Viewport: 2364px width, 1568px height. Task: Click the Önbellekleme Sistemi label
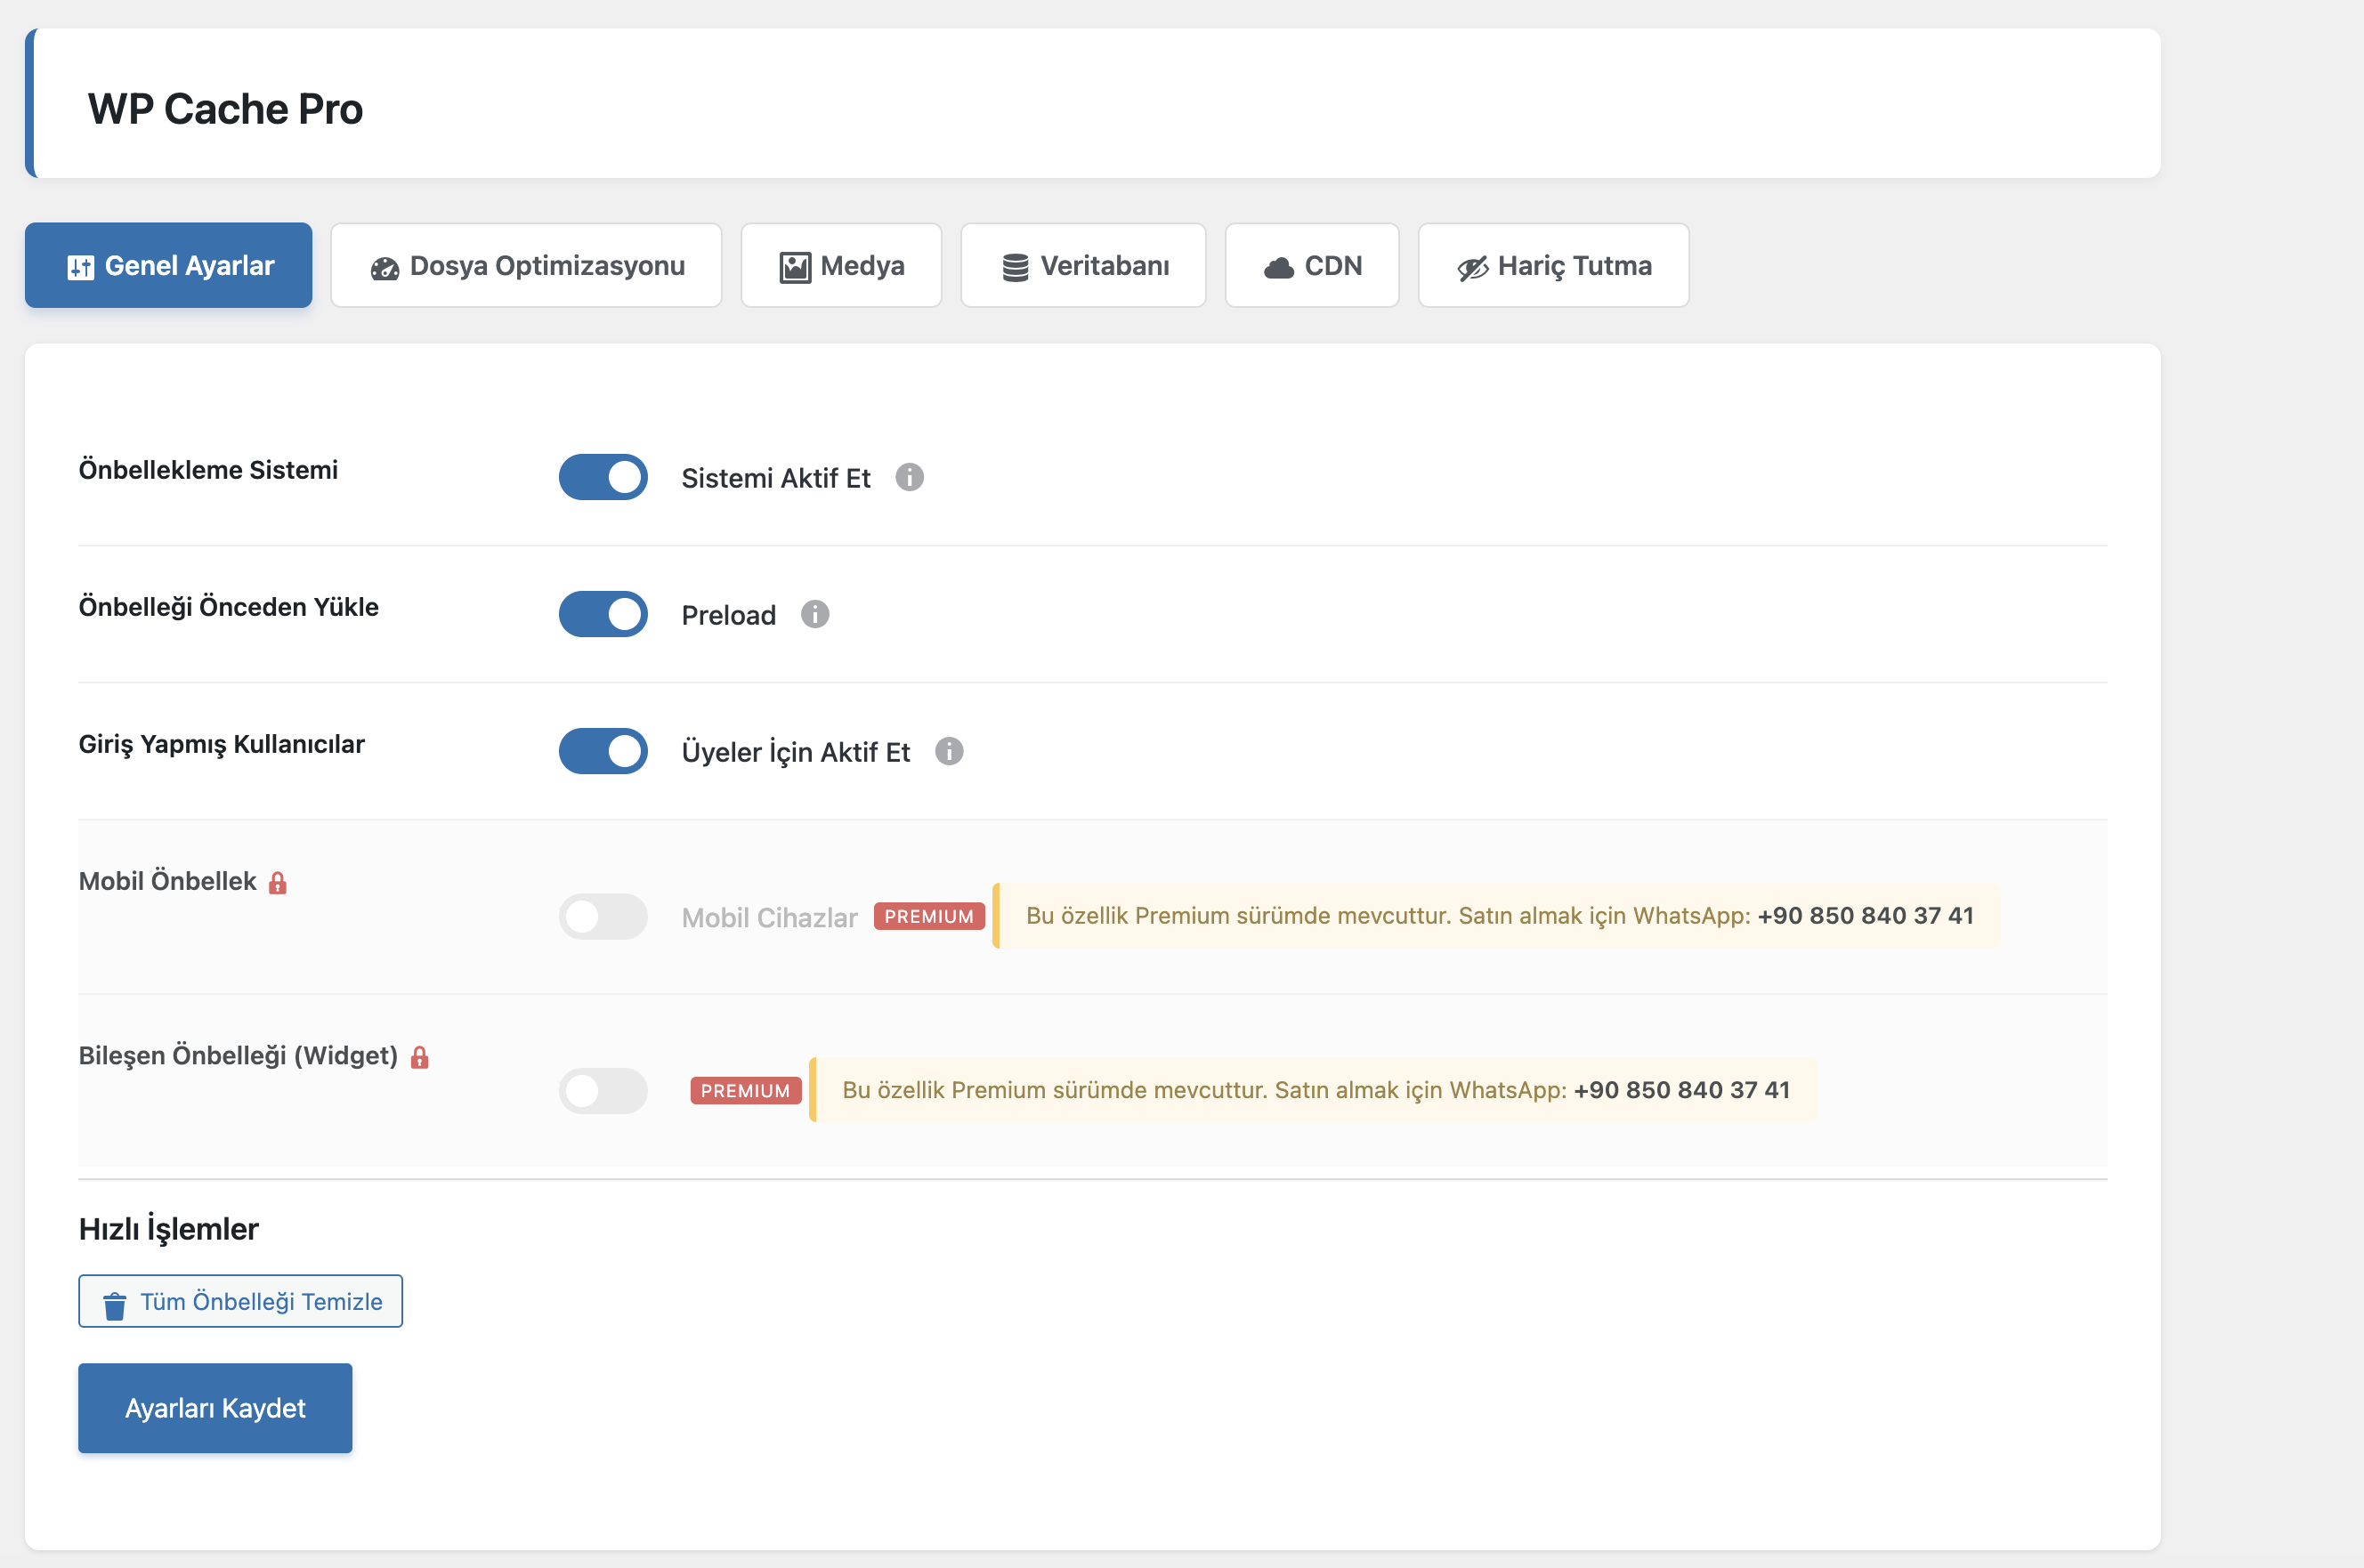208,470
